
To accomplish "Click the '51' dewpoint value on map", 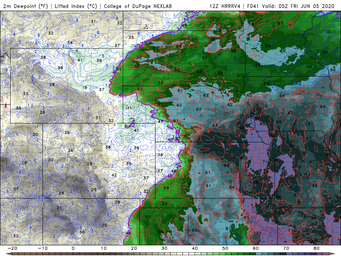I will tap(119, 70).
